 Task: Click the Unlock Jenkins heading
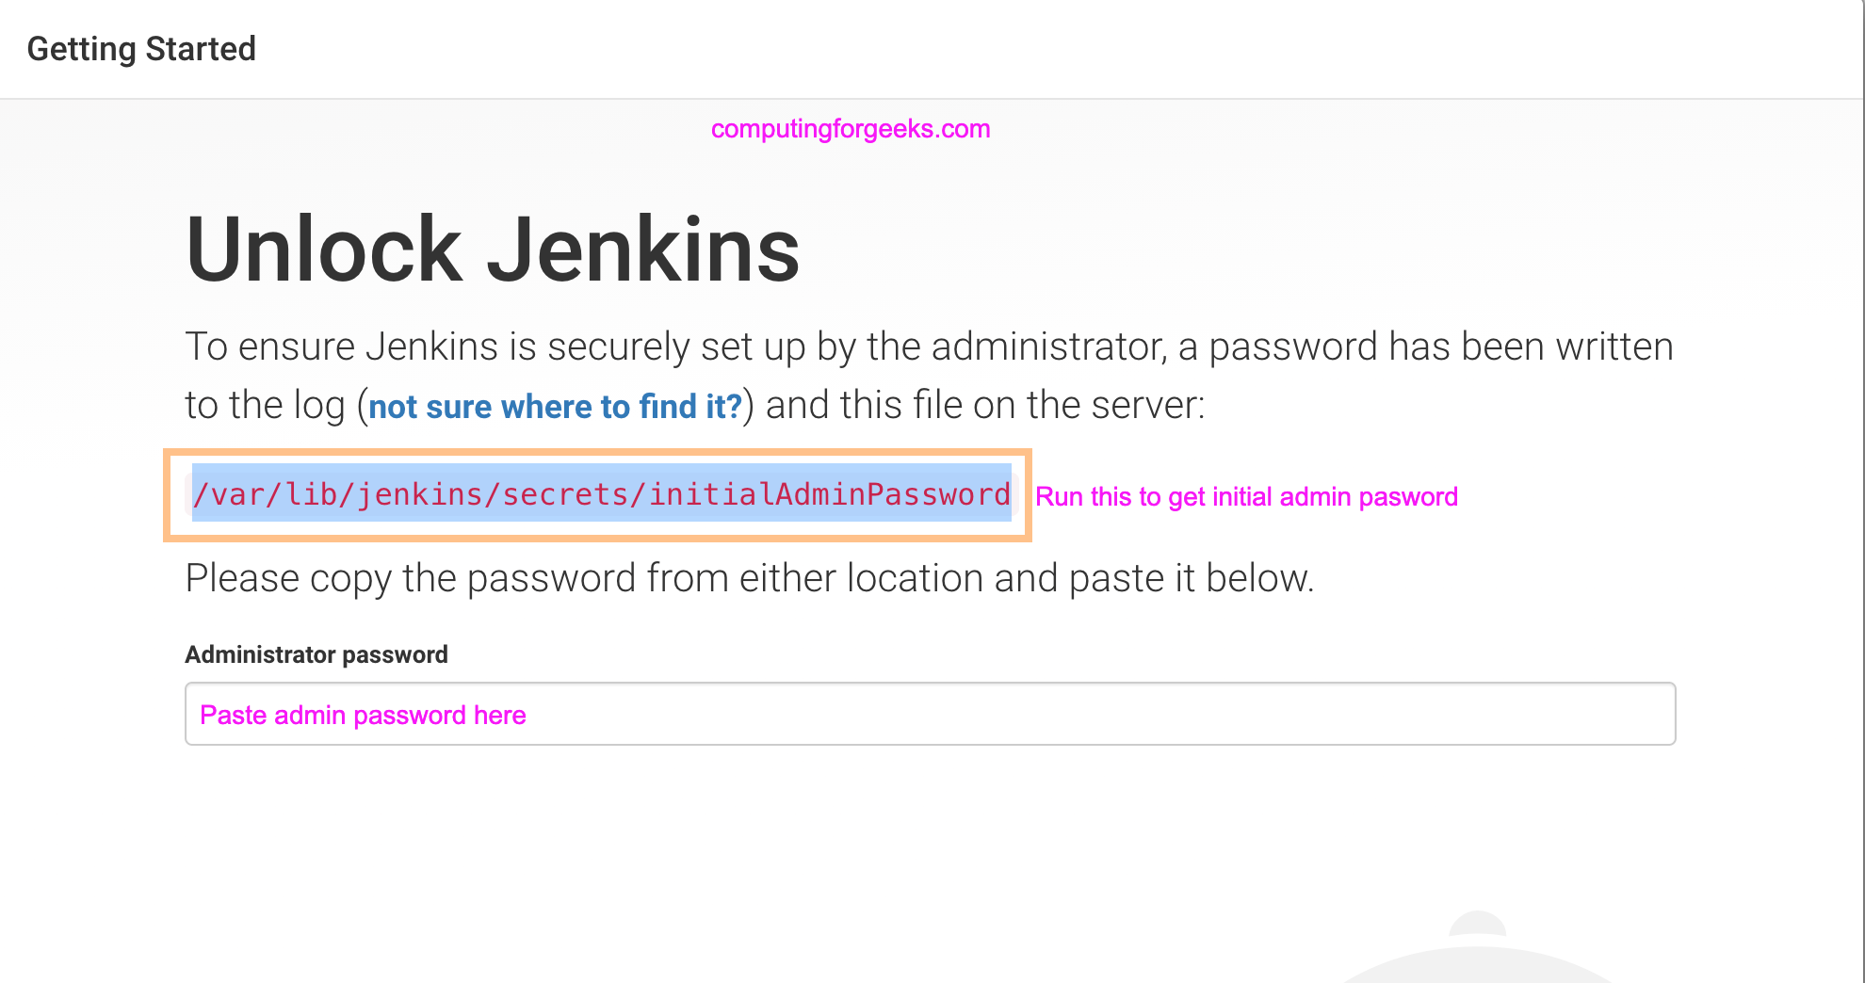point(490,247)
